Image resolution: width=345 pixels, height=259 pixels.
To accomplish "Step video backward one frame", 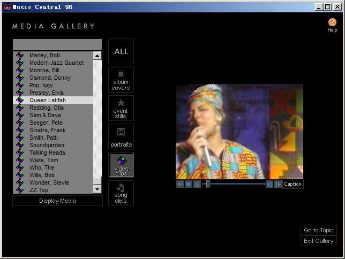I will tap(269, 184).
